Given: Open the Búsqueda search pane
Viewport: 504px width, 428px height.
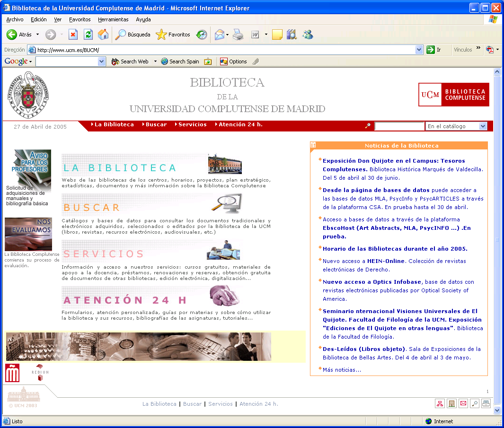Looking at the screenshot, I should click(133, 35).
